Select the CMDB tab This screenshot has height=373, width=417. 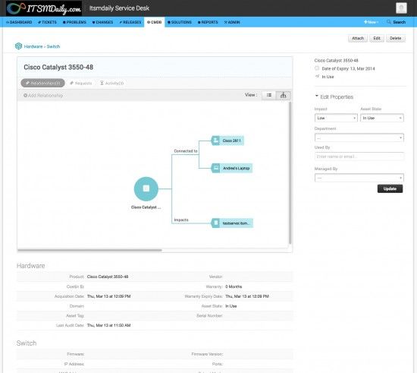(x=155, y=22)
